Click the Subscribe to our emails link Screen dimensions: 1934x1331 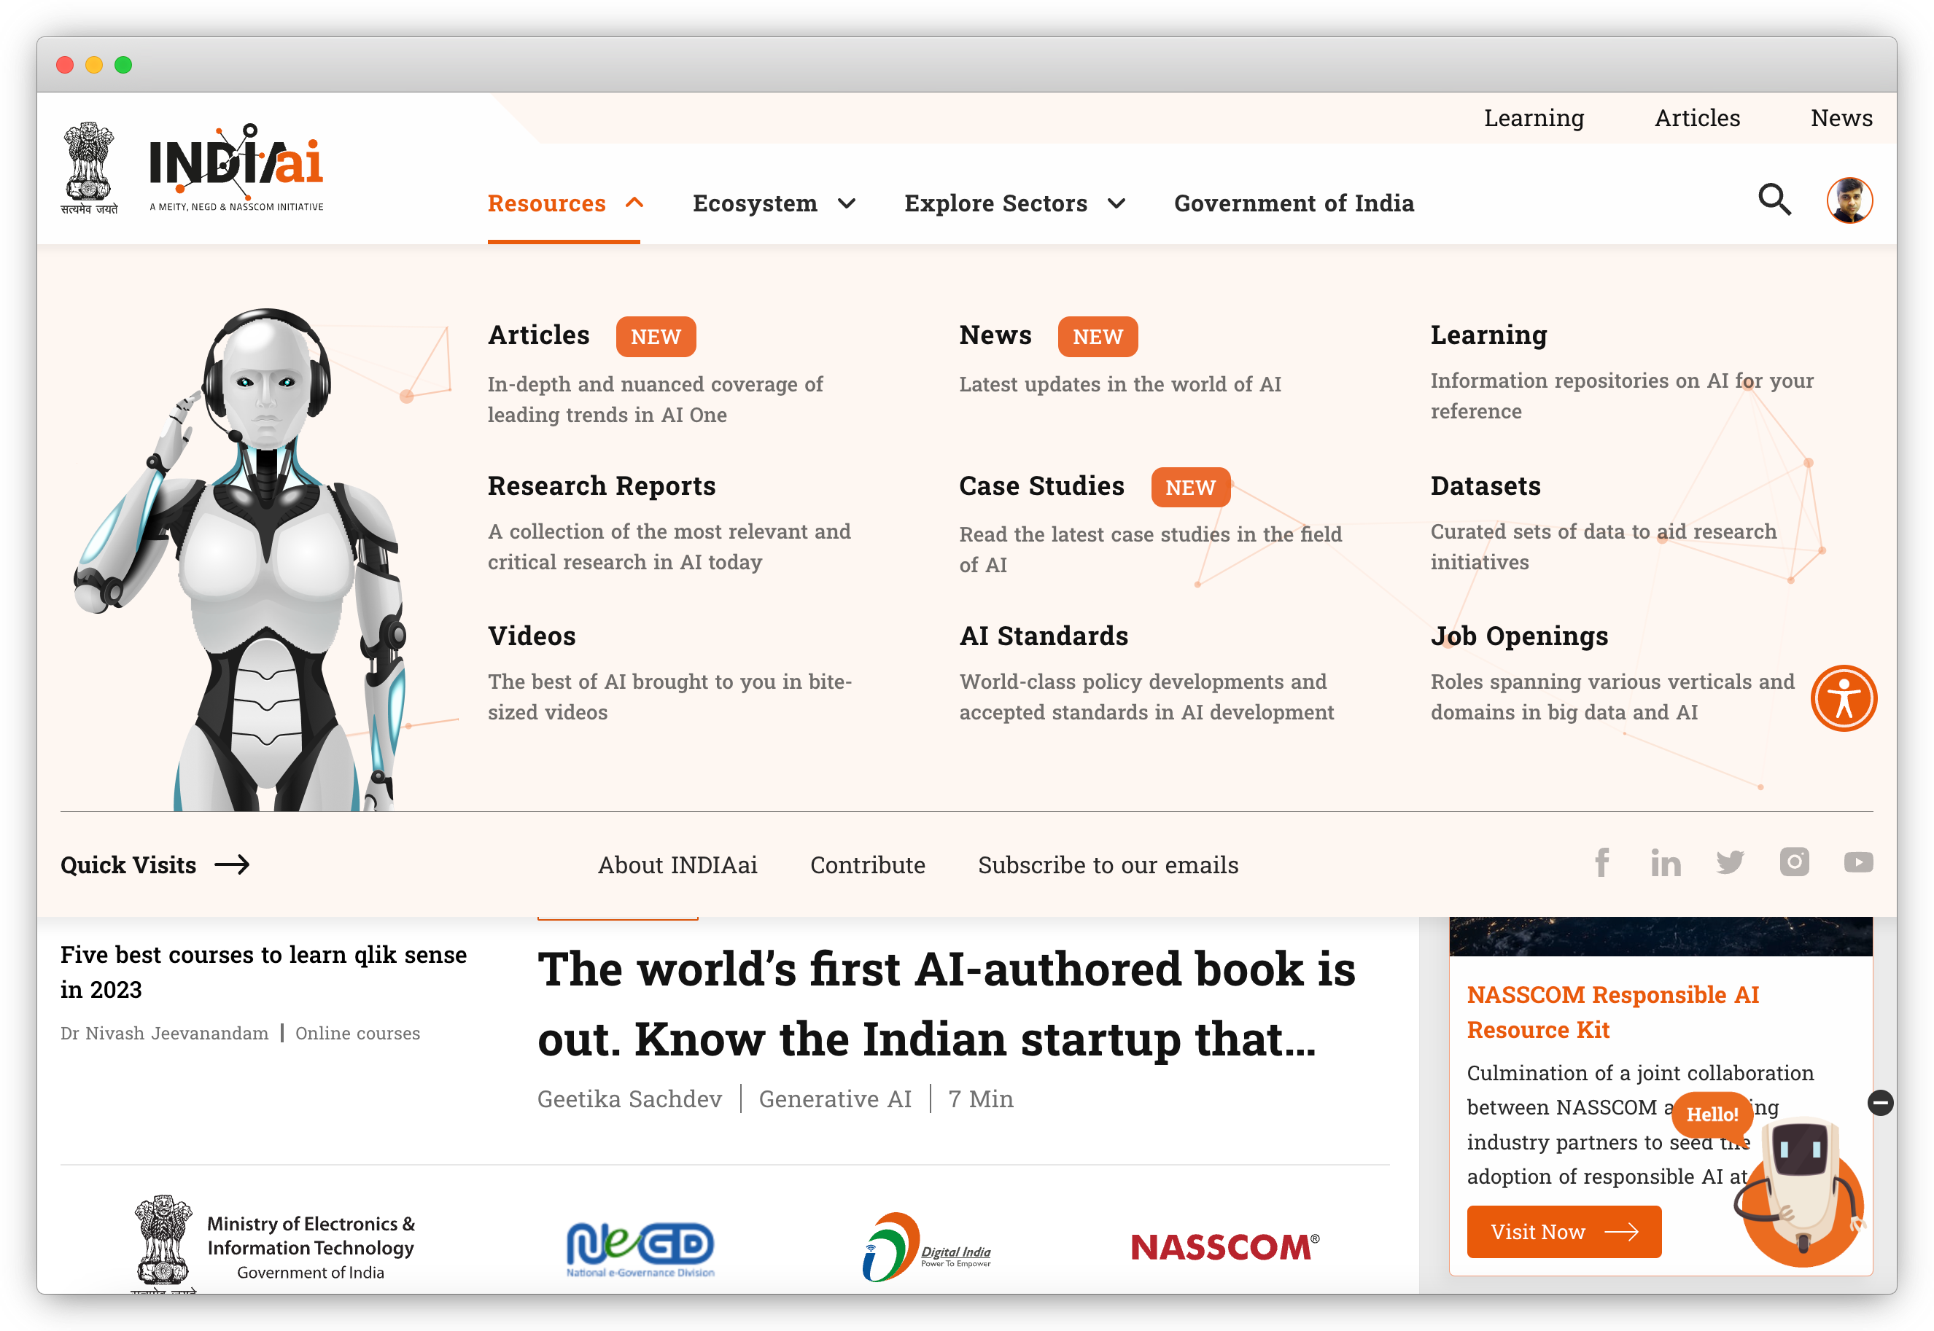tap(1108, 862)
